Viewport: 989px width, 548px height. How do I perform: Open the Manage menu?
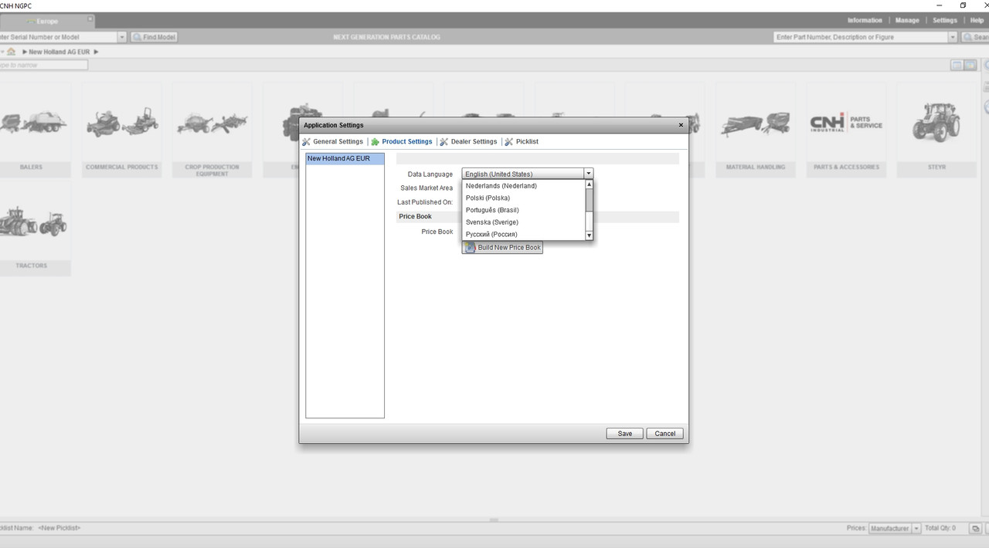907,21
